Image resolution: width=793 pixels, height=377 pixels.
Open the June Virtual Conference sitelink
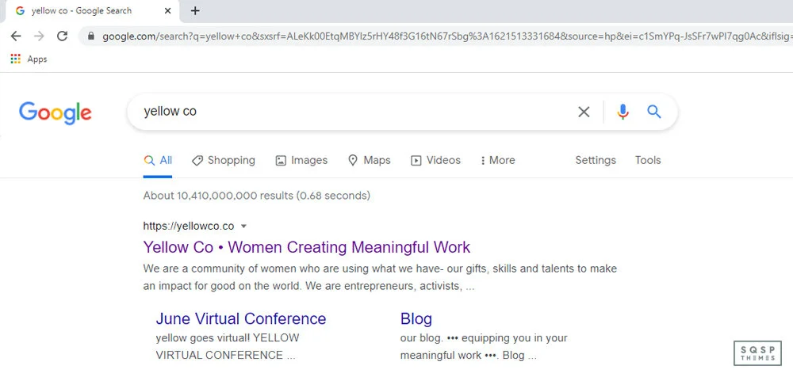[x=241, y=319]
